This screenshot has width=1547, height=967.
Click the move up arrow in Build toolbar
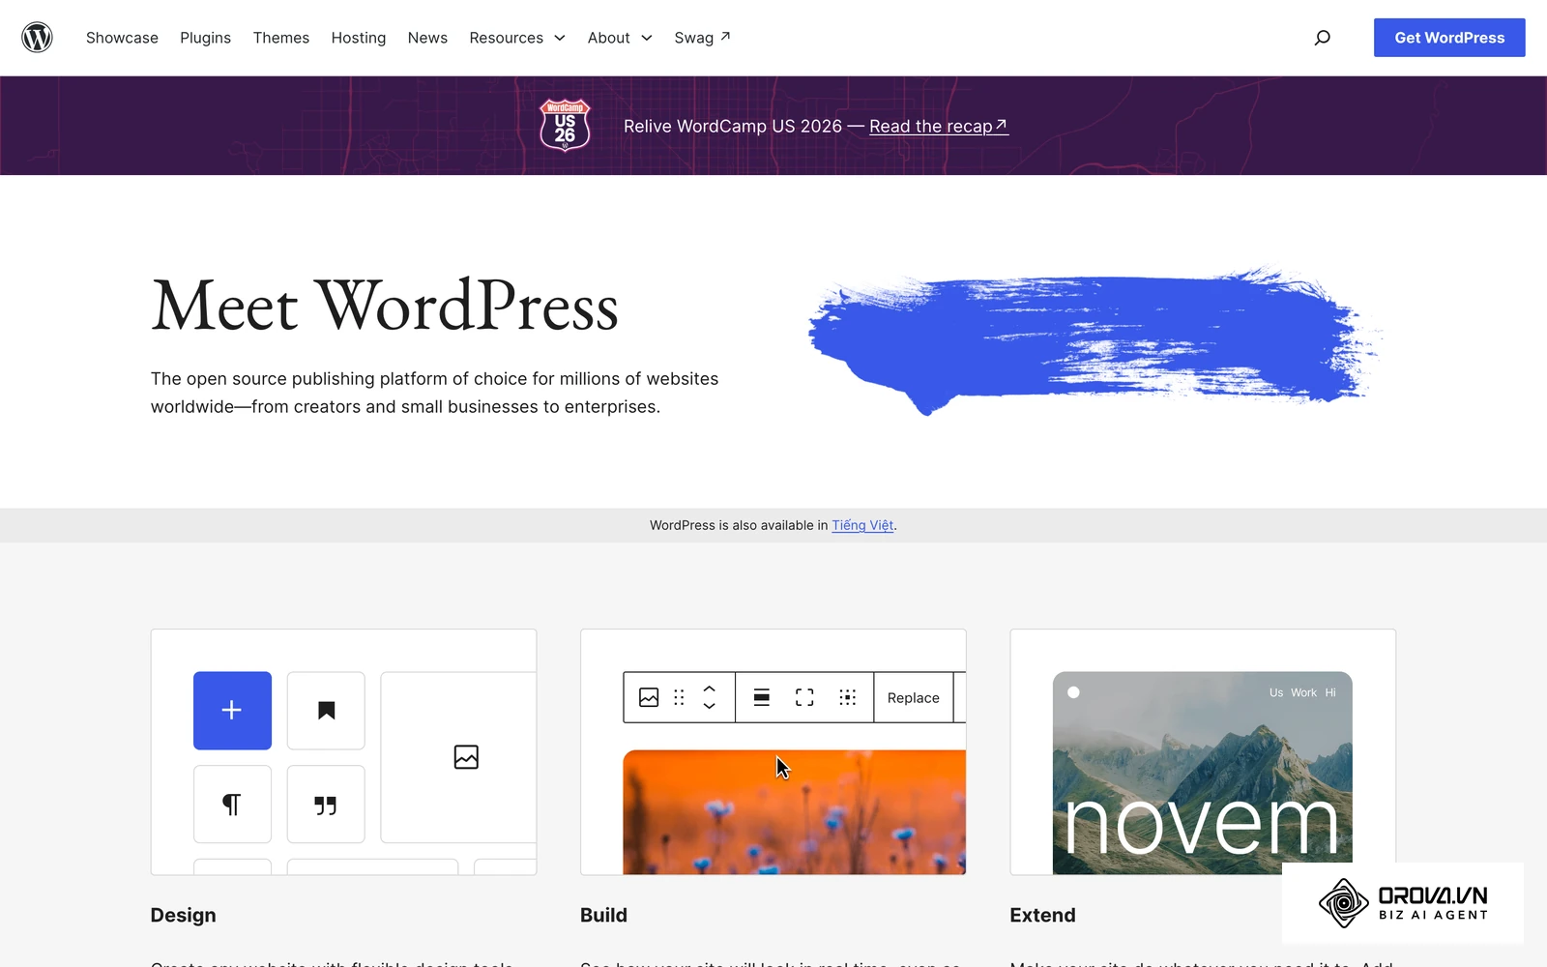coord(709,689)
